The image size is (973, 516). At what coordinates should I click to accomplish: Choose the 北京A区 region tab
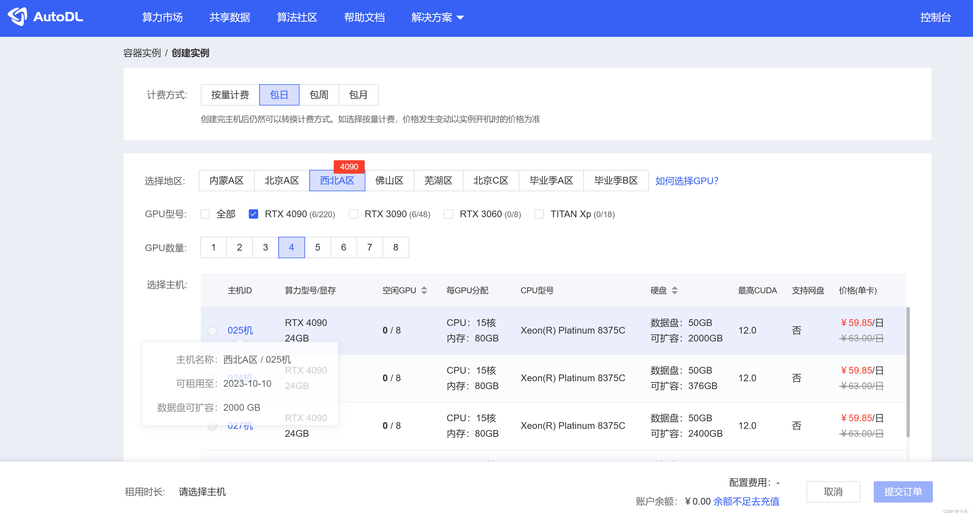[x=281, y=181]
